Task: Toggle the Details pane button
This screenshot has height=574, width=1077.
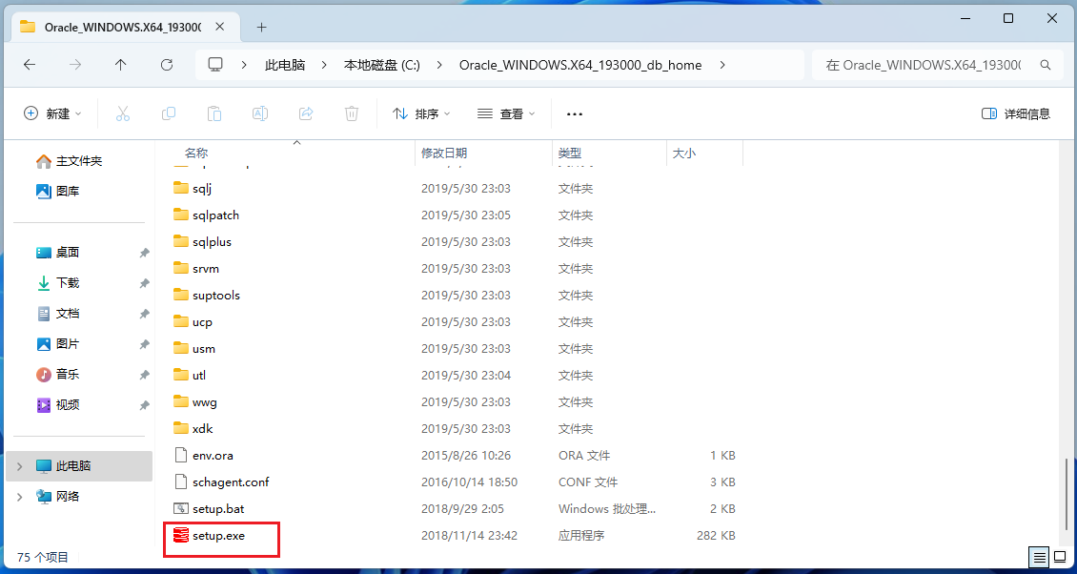Action: (1016, 113)
